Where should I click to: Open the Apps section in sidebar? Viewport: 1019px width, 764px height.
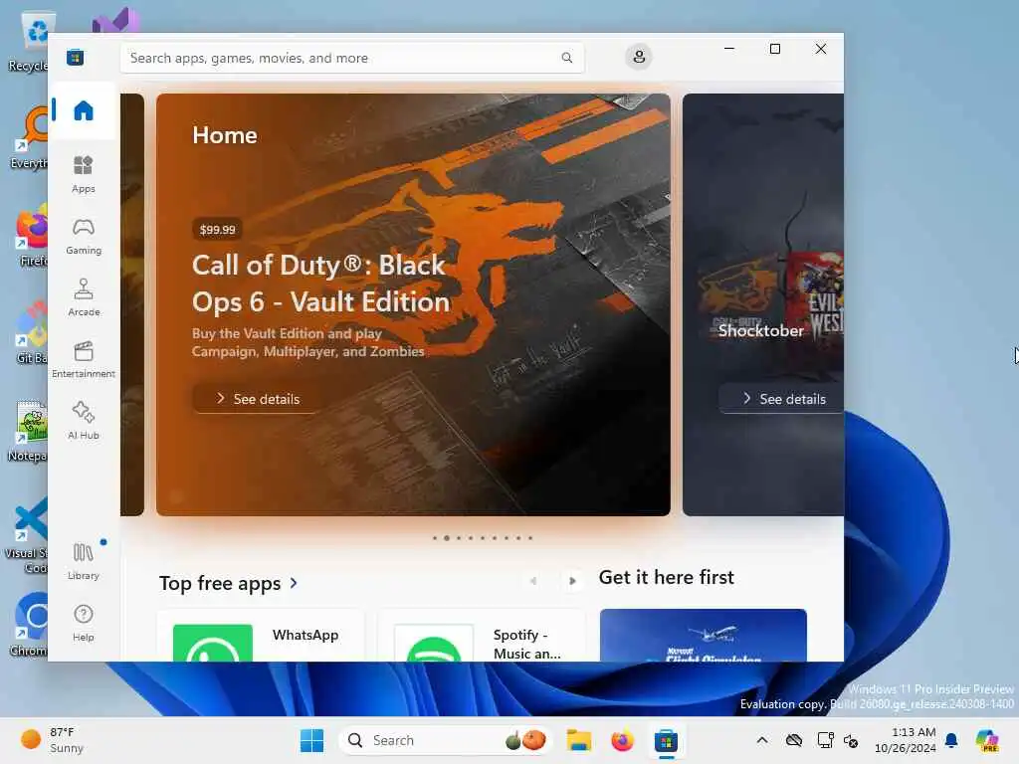(84, 174)
